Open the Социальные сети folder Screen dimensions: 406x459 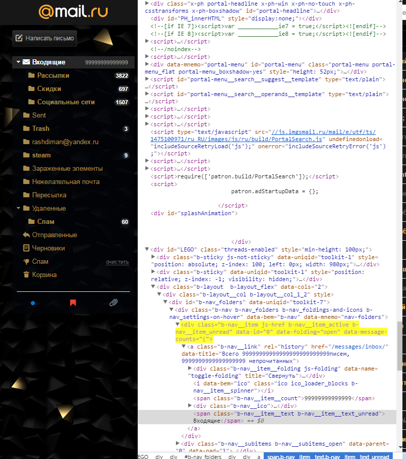[x=66, y=102]
